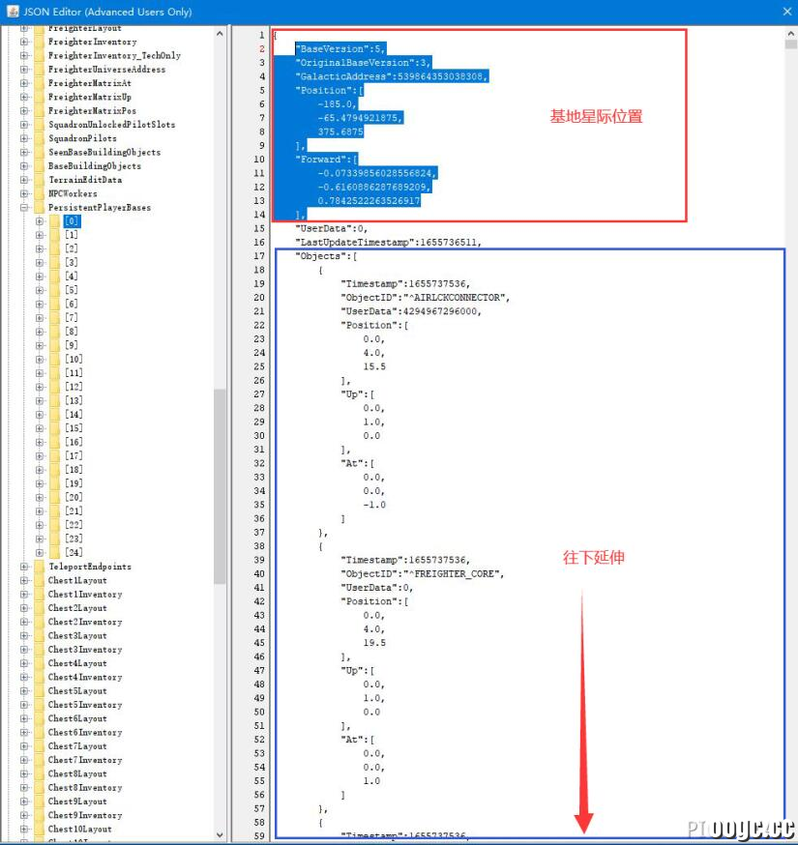Image resolution: width=798 pixels, height=845 pixels.
Task: Click the JSON Editor title bar app icon
Action: [13, 12]
